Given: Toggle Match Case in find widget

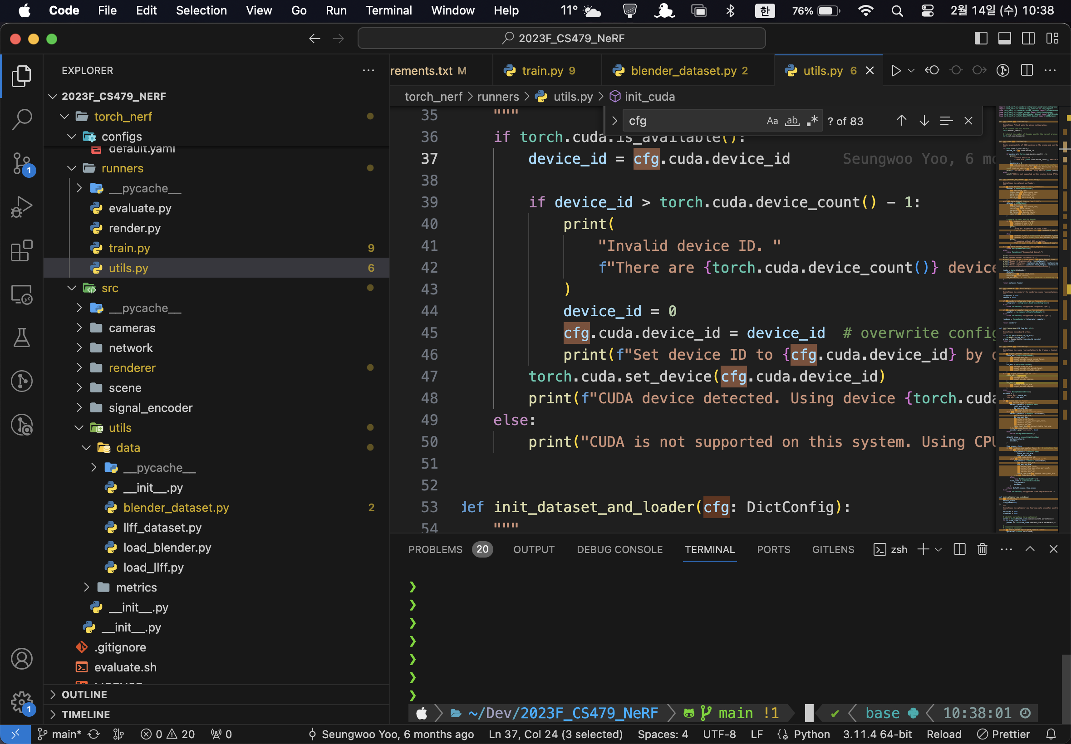Looking at the screenshot, I should 772,121.
